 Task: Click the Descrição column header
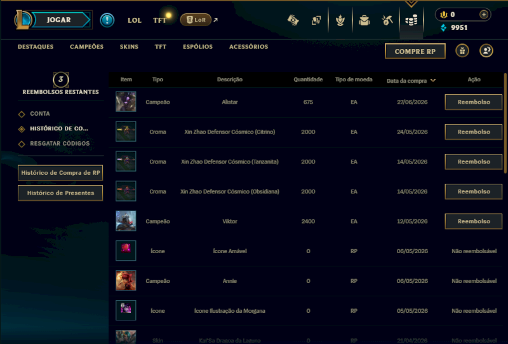(230, 79)
